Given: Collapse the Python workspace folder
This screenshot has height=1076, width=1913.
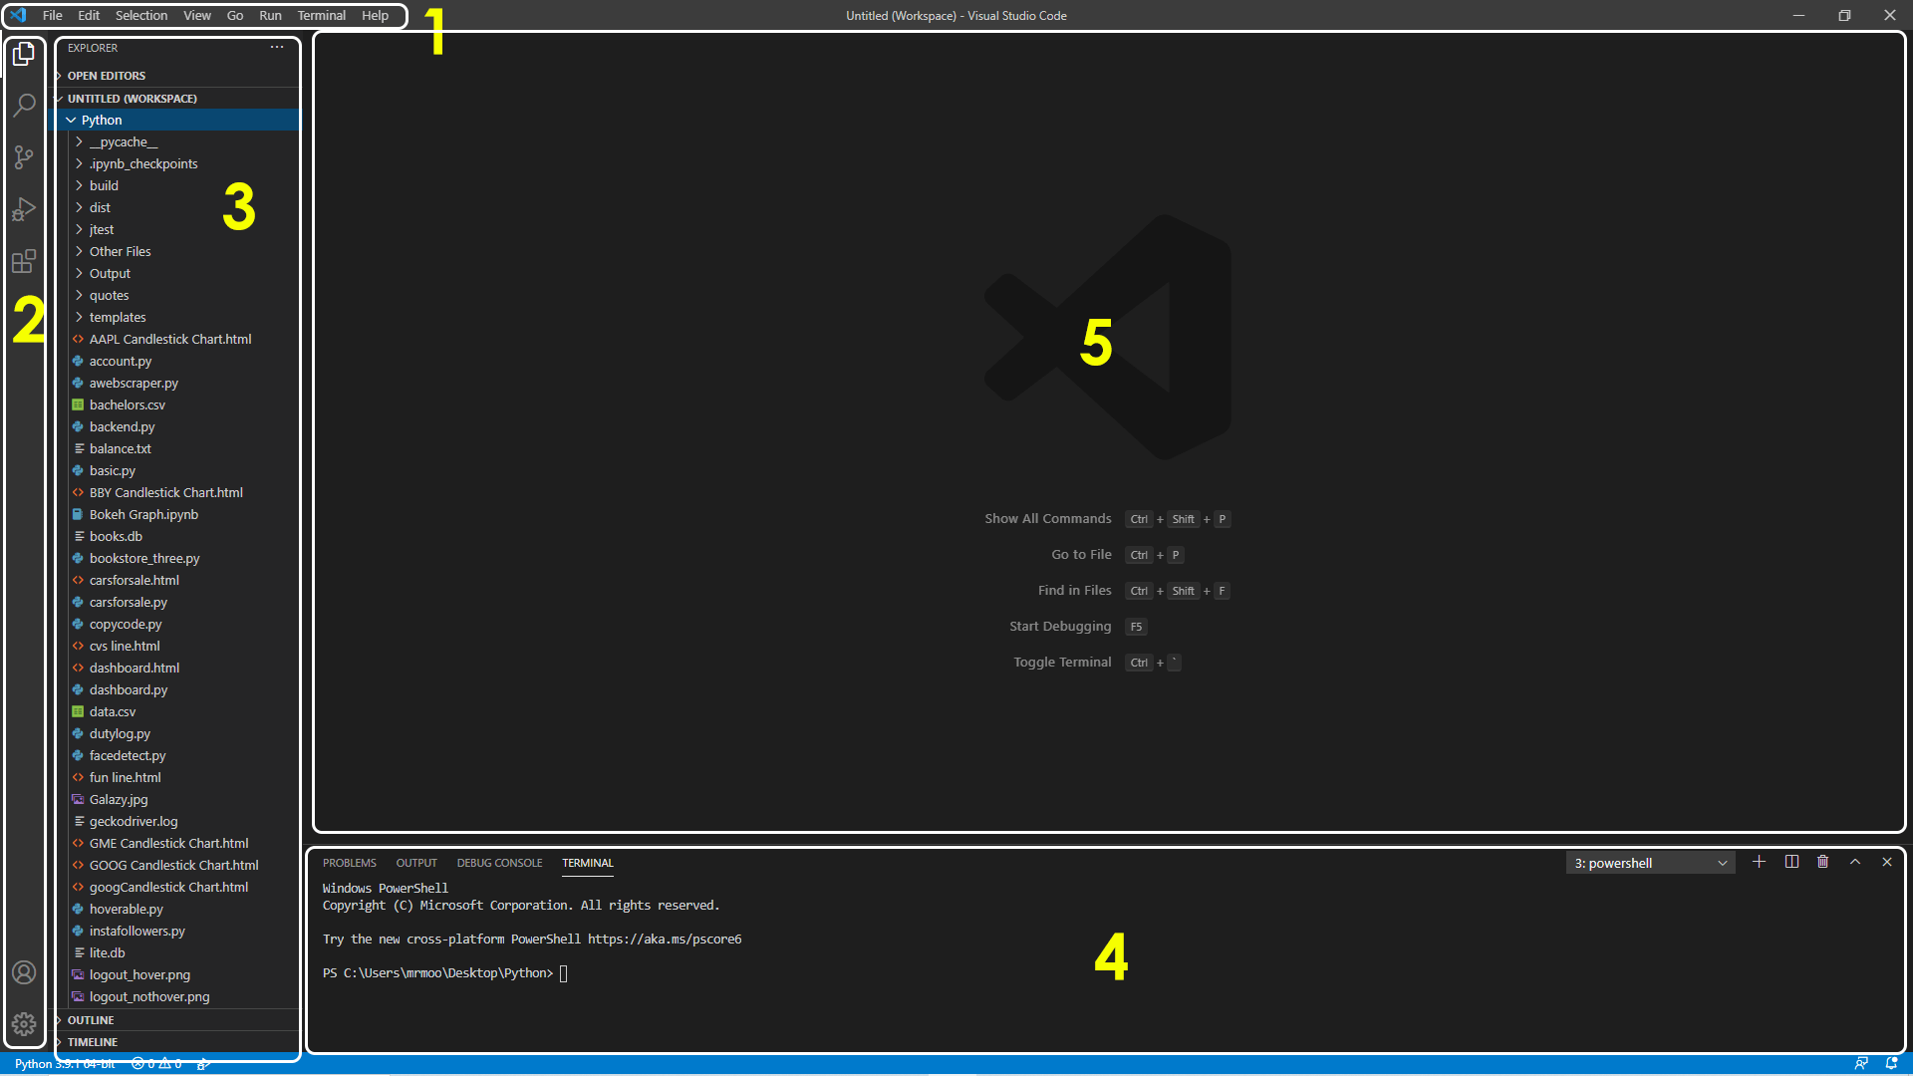Looking at the screenshot, I should point(73,120).
